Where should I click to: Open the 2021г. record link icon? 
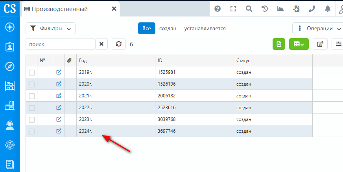coord(59,96)
